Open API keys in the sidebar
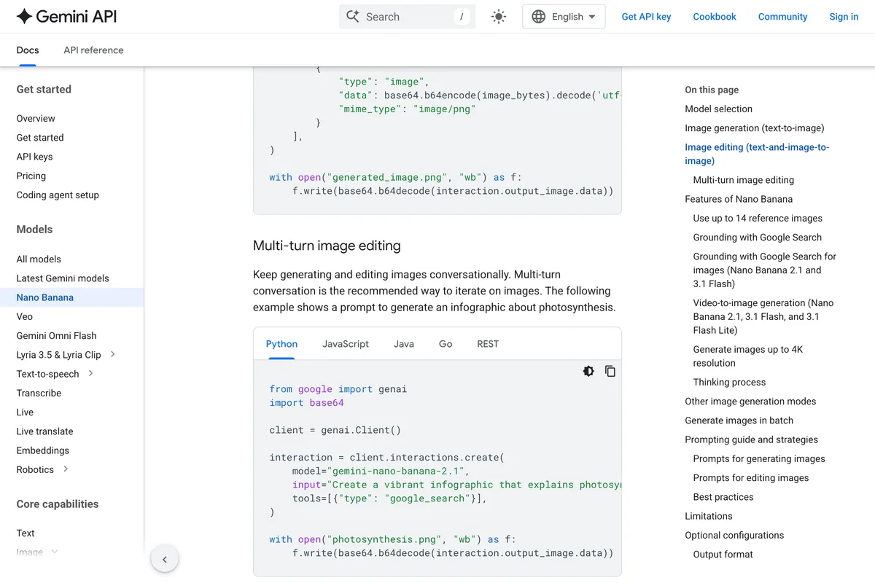Viewport: 875px width, 583px height. click(34, 156)
